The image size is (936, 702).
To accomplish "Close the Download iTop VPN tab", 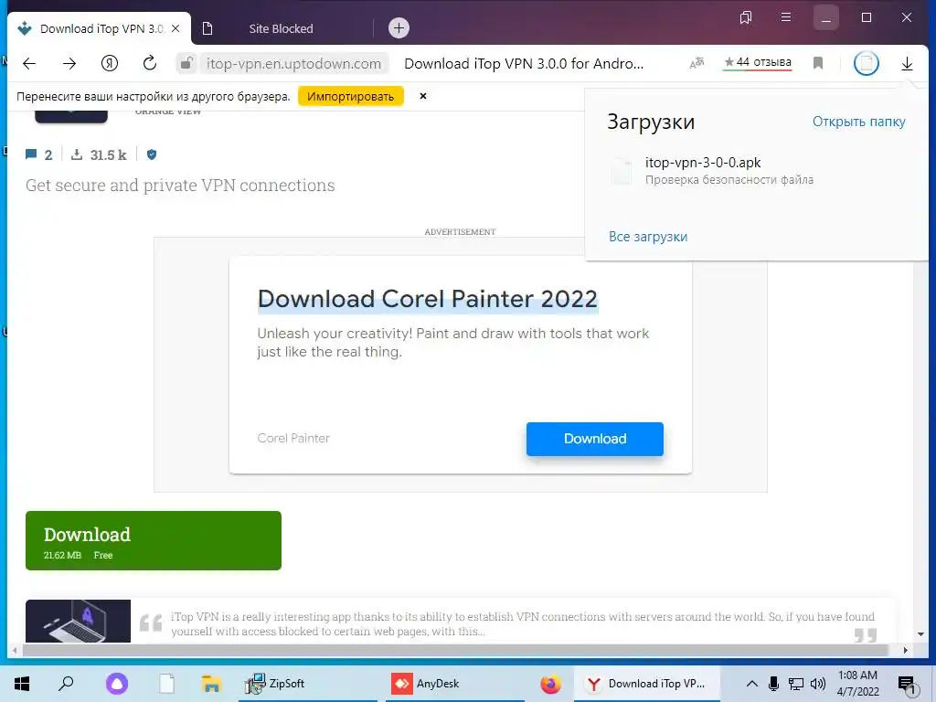I will coord(175,28).
